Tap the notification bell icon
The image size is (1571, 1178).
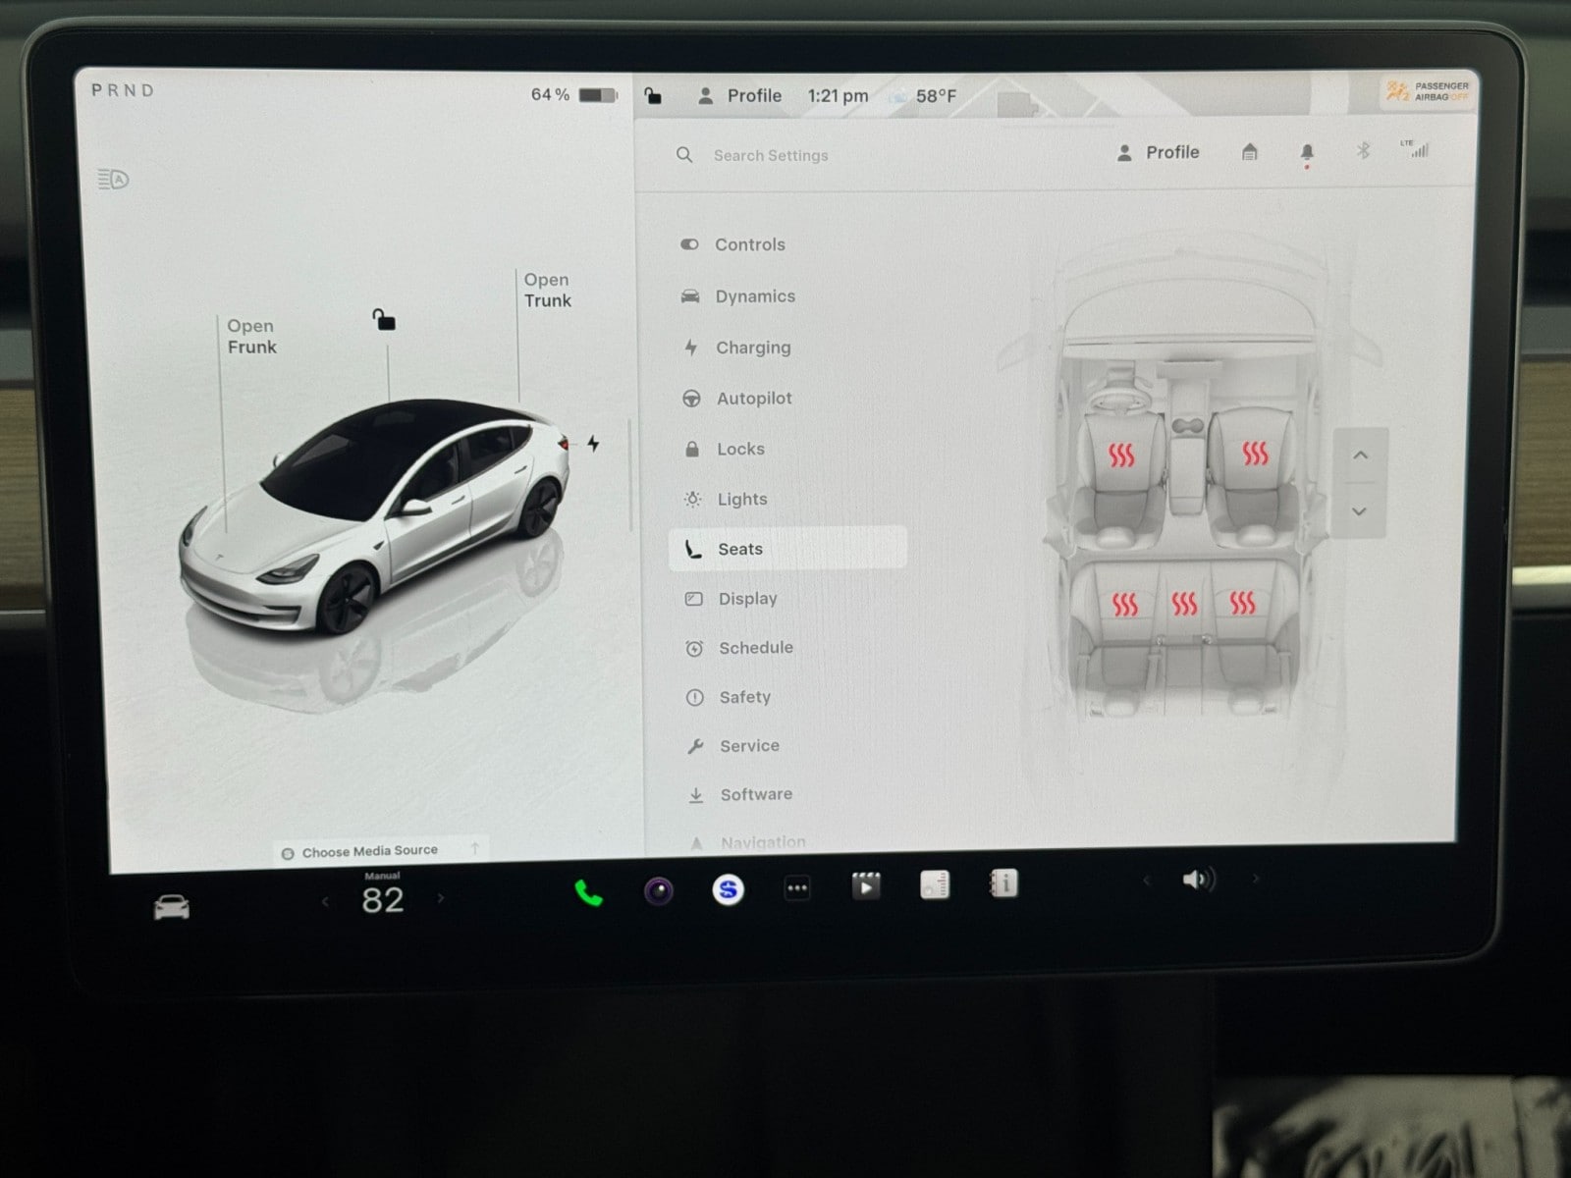coord(1307,152)
